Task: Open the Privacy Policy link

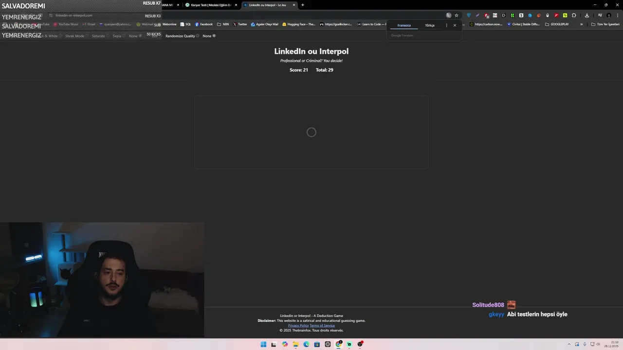Action: pos(298,326)
